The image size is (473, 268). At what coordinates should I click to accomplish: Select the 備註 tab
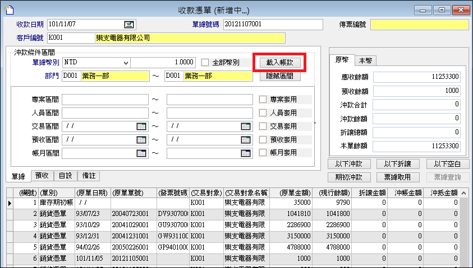coord(89,176)
